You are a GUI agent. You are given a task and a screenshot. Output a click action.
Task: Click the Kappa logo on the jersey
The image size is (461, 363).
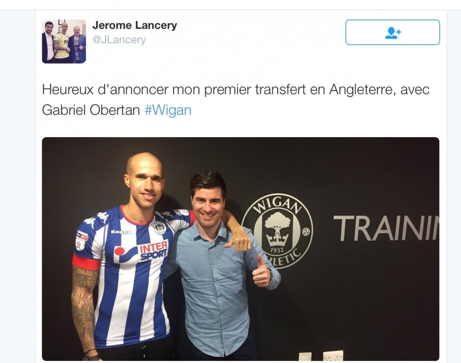[121, 232]
